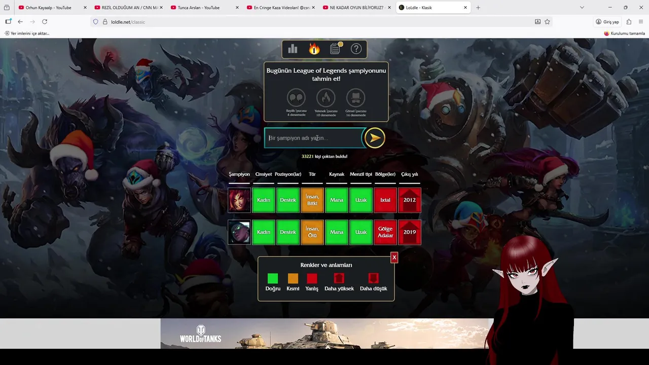Click the orange Kısmi legend swatch

coord(293,278)
